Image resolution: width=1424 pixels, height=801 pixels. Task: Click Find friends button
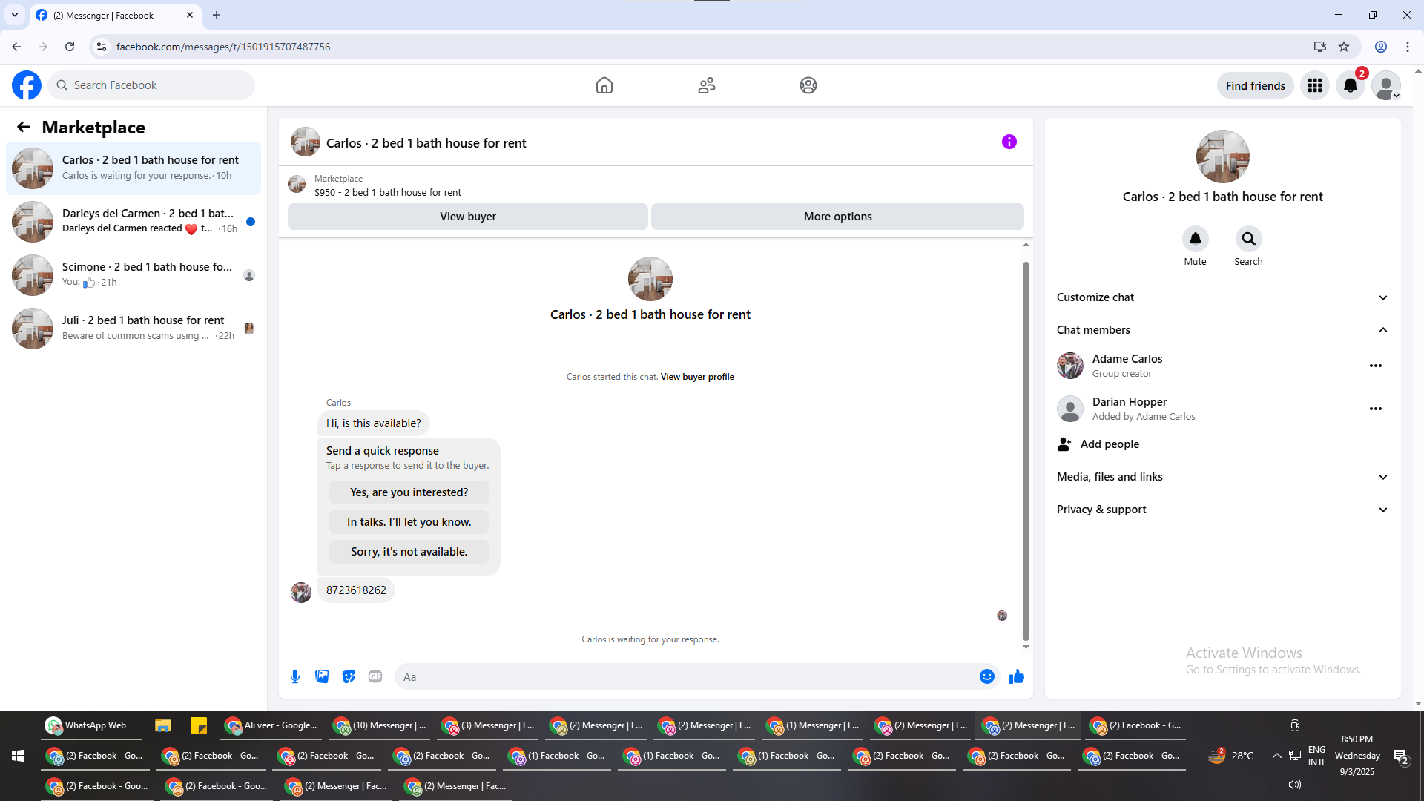(1256, 85)
